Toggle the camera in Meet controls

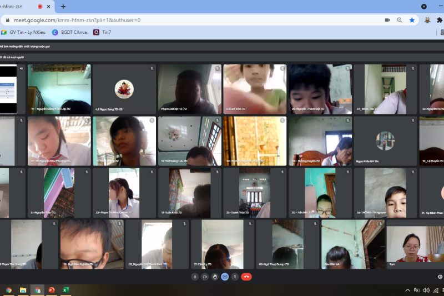(x=205, y=277)
